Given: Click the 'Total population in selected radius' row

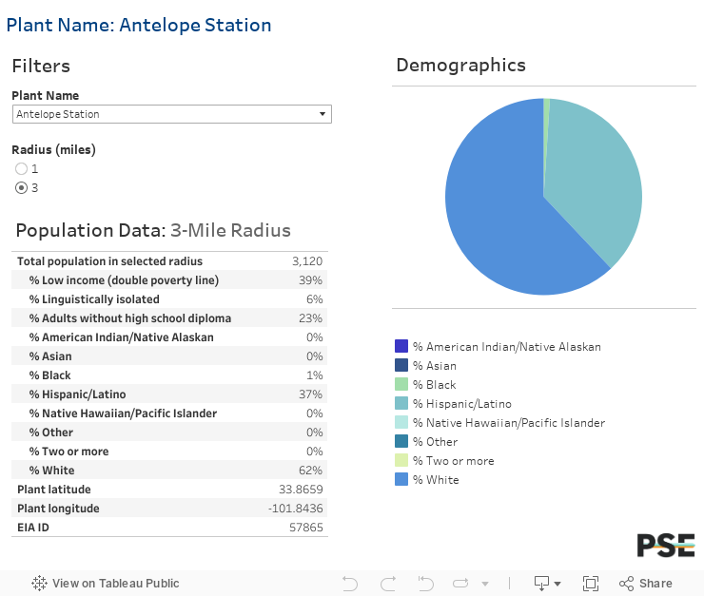Looking at the screenshot, I should [169, 261].
